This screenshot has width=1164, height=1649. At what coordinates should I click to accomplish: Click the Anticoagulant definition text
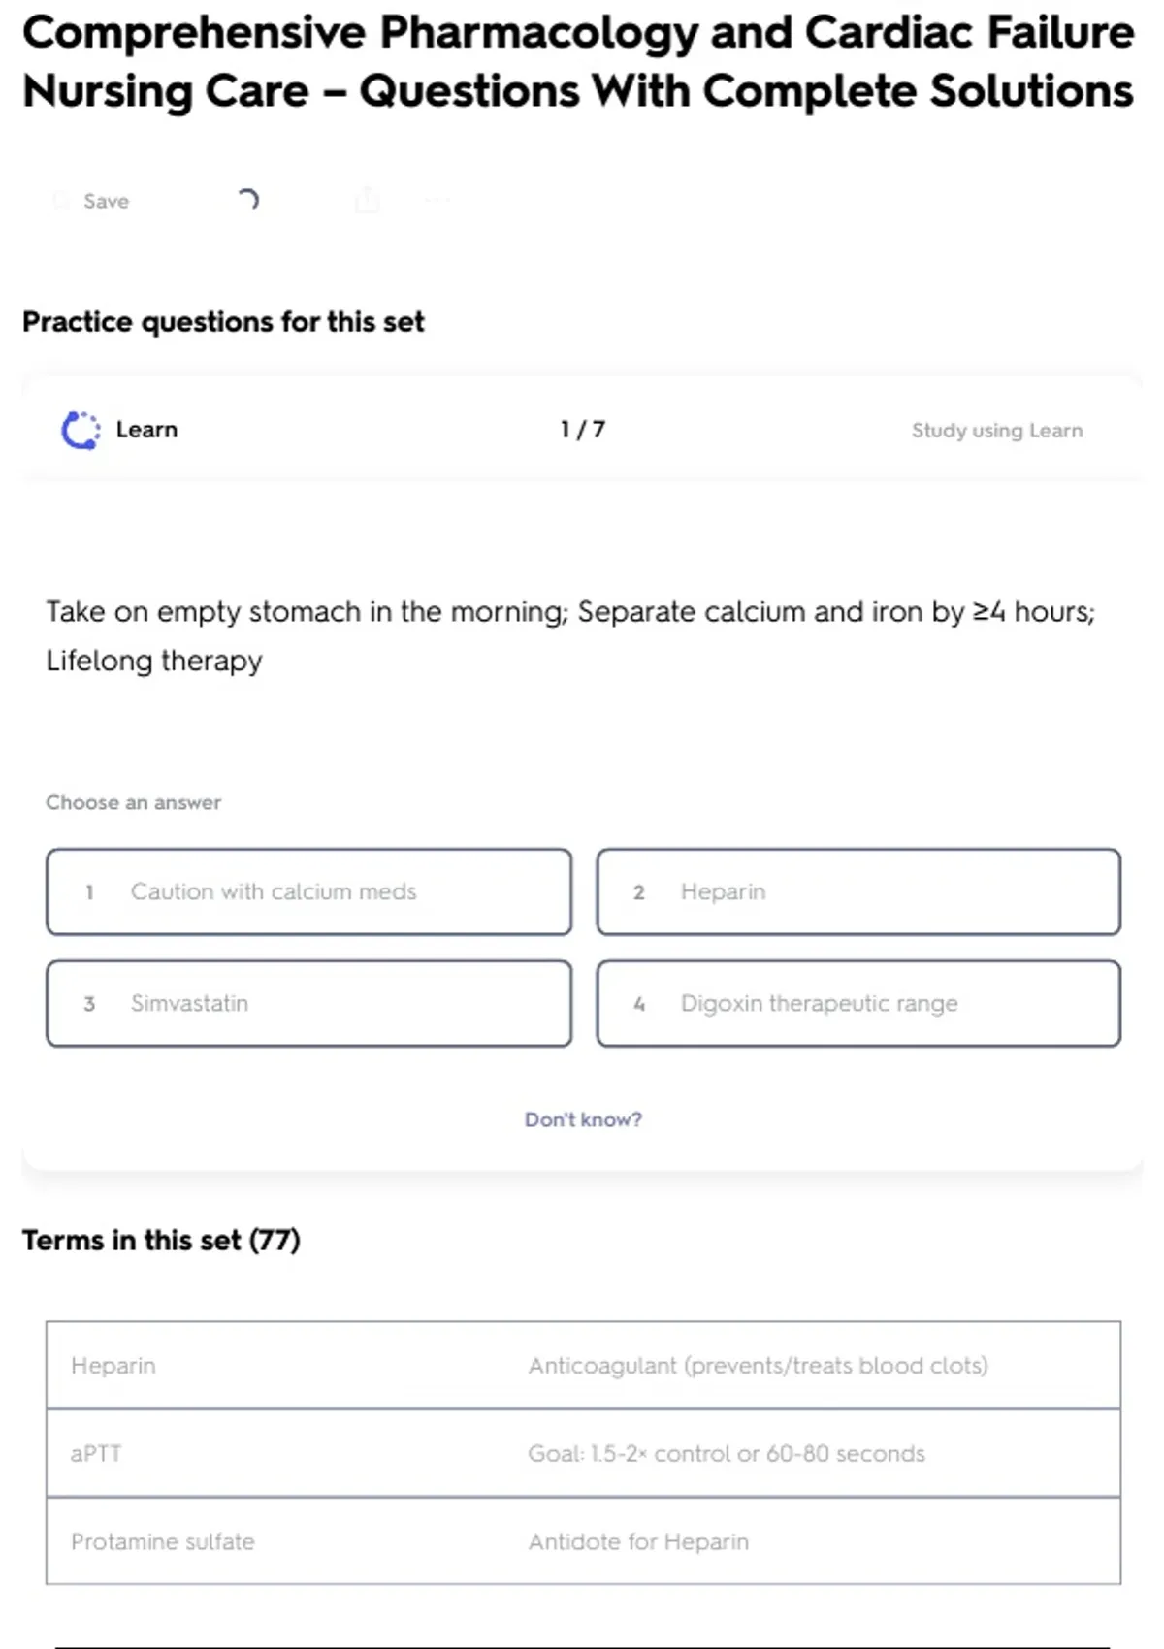pos(758,1365)
